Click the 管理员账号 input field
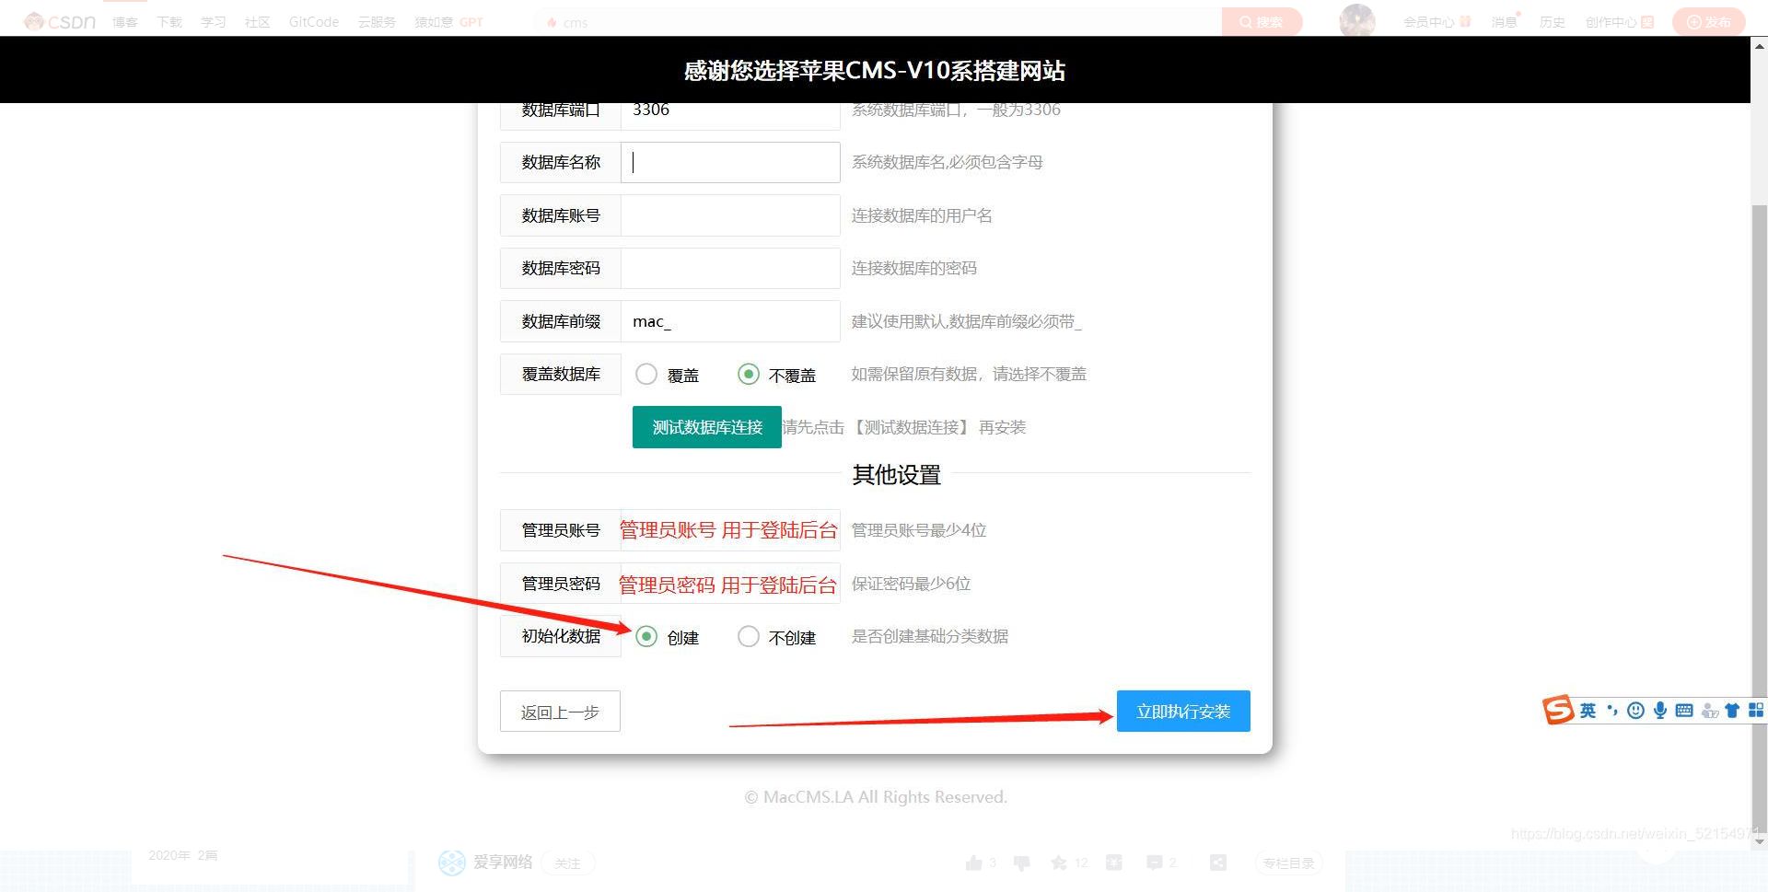The width and height of the screenshot is (1768, 892). click(730, 530)
